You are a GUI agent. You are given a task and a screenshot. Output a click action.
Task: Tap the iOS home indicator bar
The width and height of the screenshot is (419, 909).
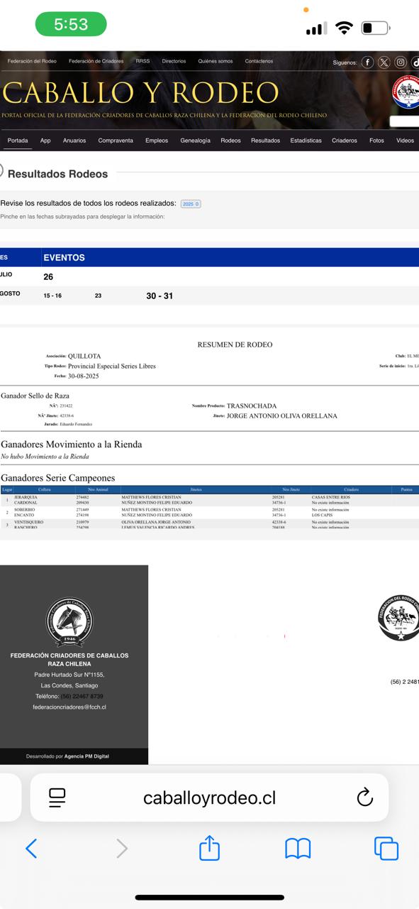coord(209,898)
